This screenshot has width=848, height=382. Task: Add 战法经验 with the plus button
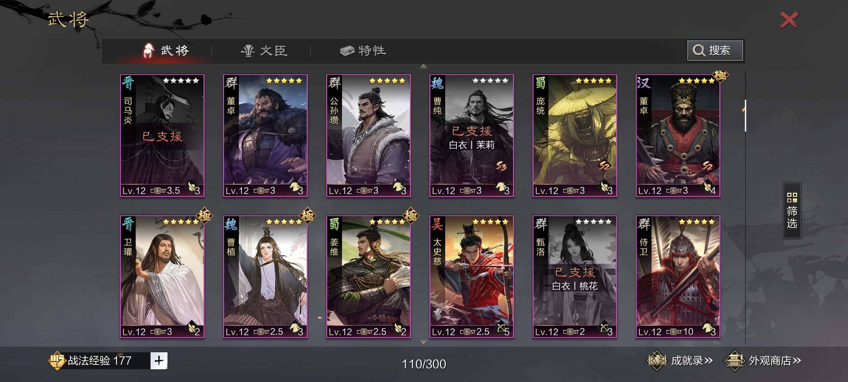click(x=159, y=360)
